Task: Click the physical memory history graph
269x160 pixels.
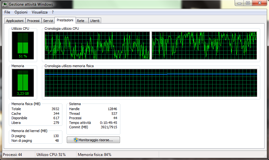Action: 151,83
